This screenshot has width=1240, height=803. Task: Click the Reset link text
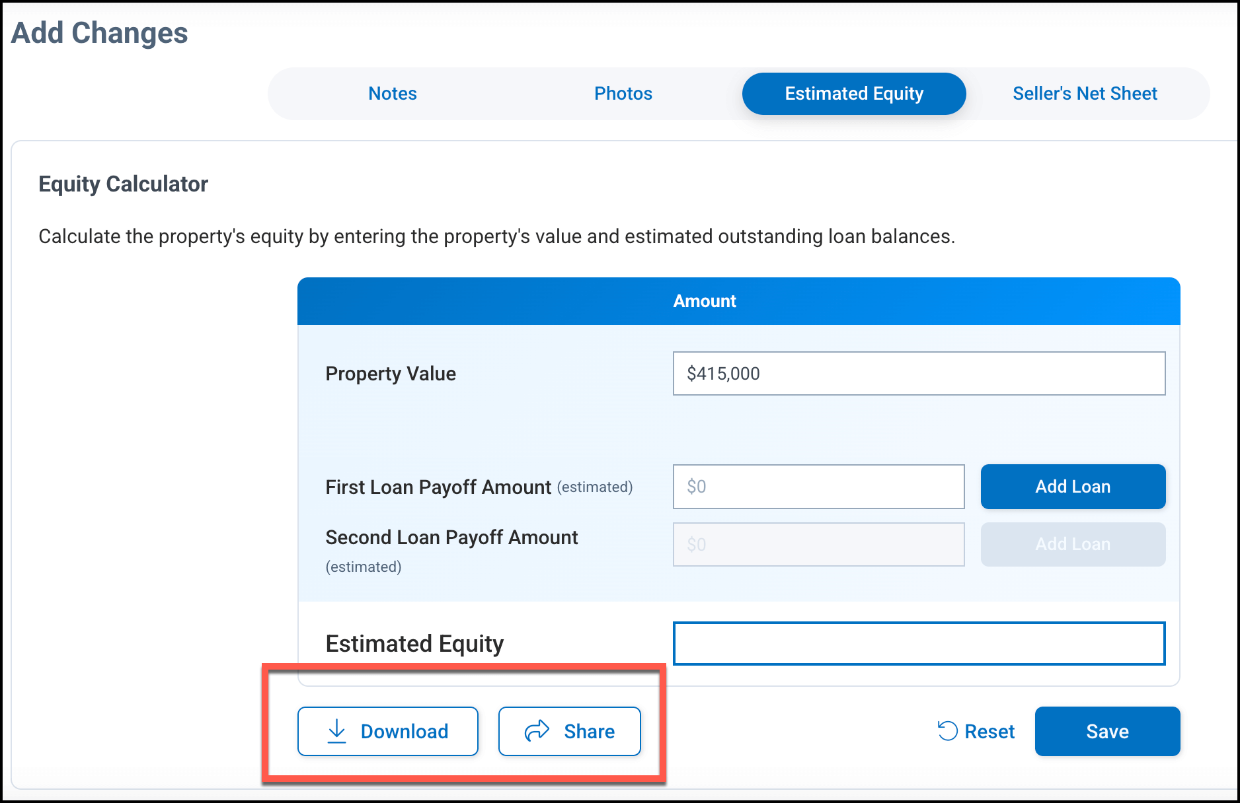pyautogui.click(x=989, y=732)
